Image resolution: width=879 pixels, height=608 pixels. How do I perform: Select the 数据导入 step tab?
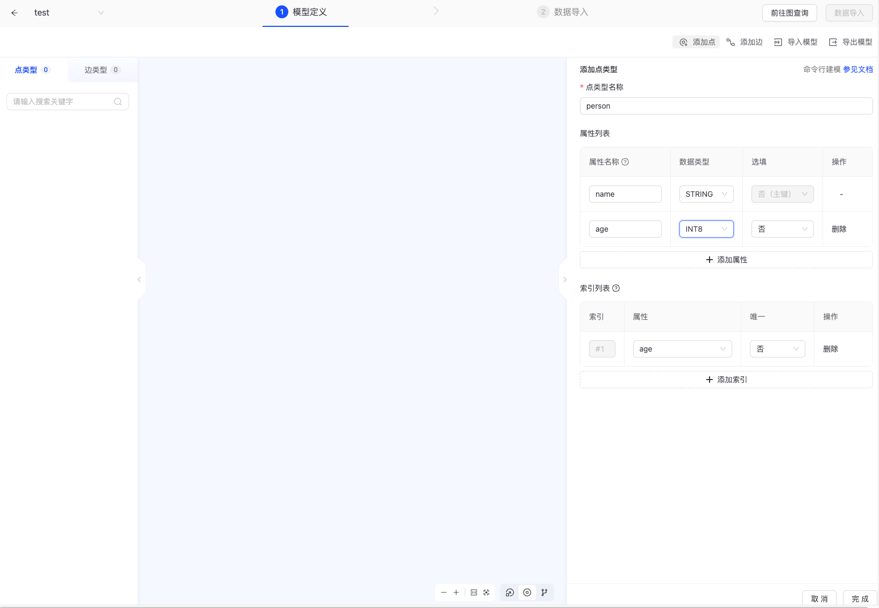click(x=563, y=12)
